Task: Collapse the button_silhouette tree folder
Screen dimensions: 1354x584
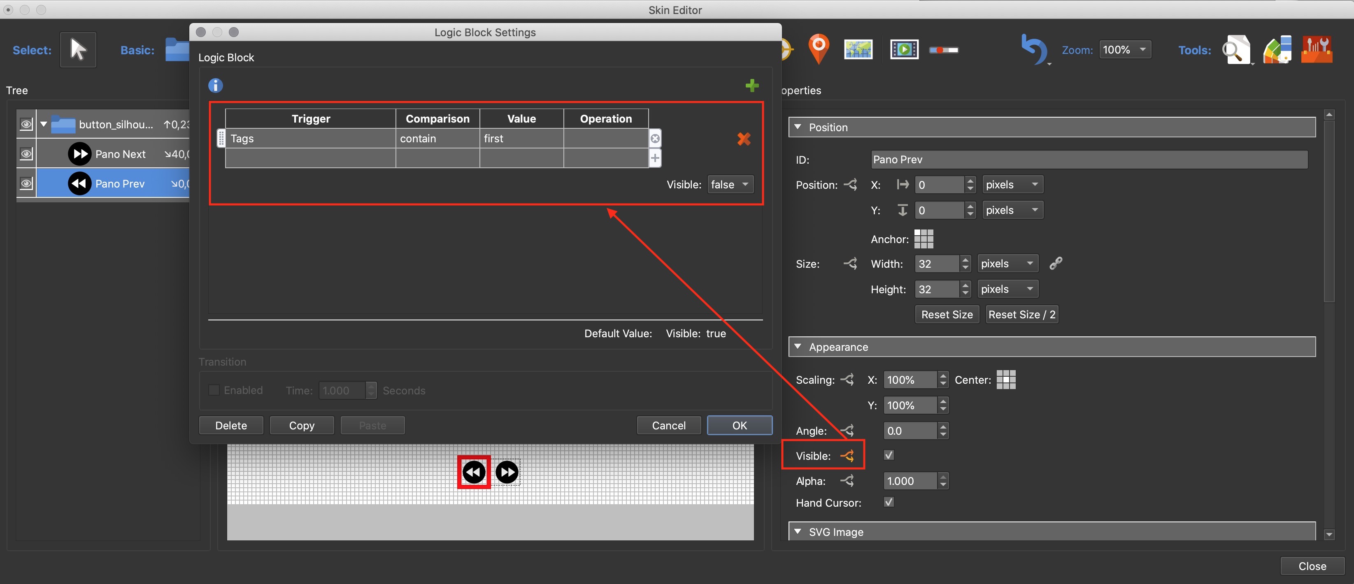Action: pyautogui.click(x=44, y=125)
